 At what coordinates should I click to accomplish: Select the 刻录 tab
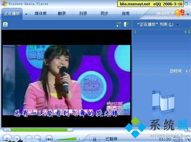pos(83,13)
